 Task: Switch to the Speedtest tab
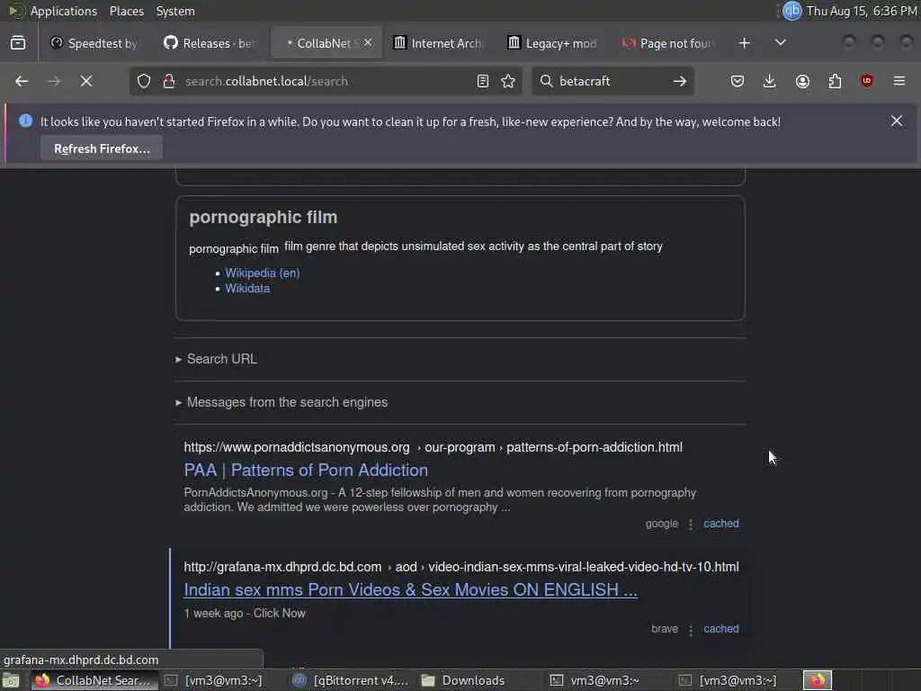pos(95,43)
